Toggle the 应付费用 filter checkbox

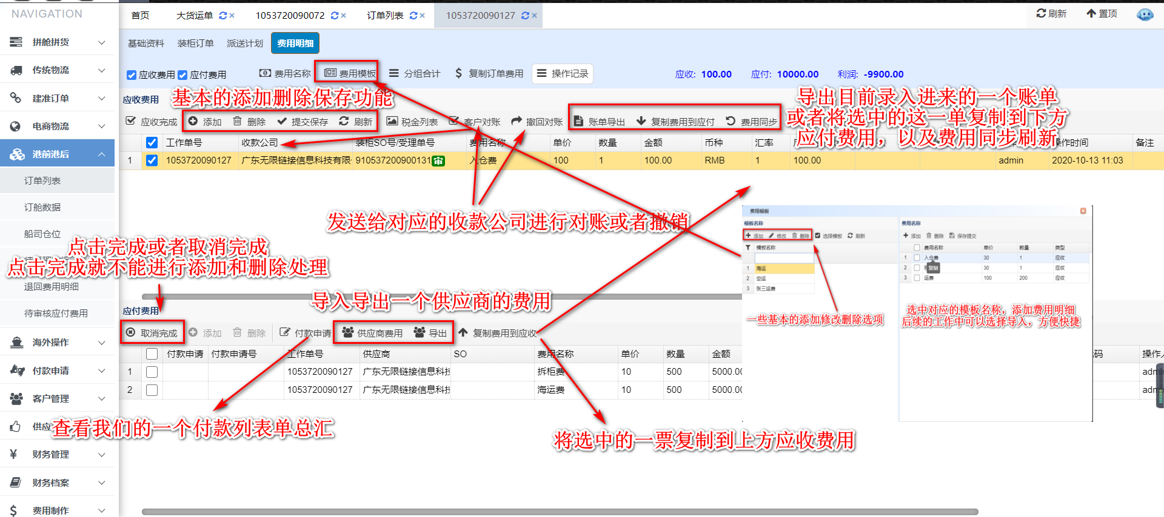click(182, 75)
